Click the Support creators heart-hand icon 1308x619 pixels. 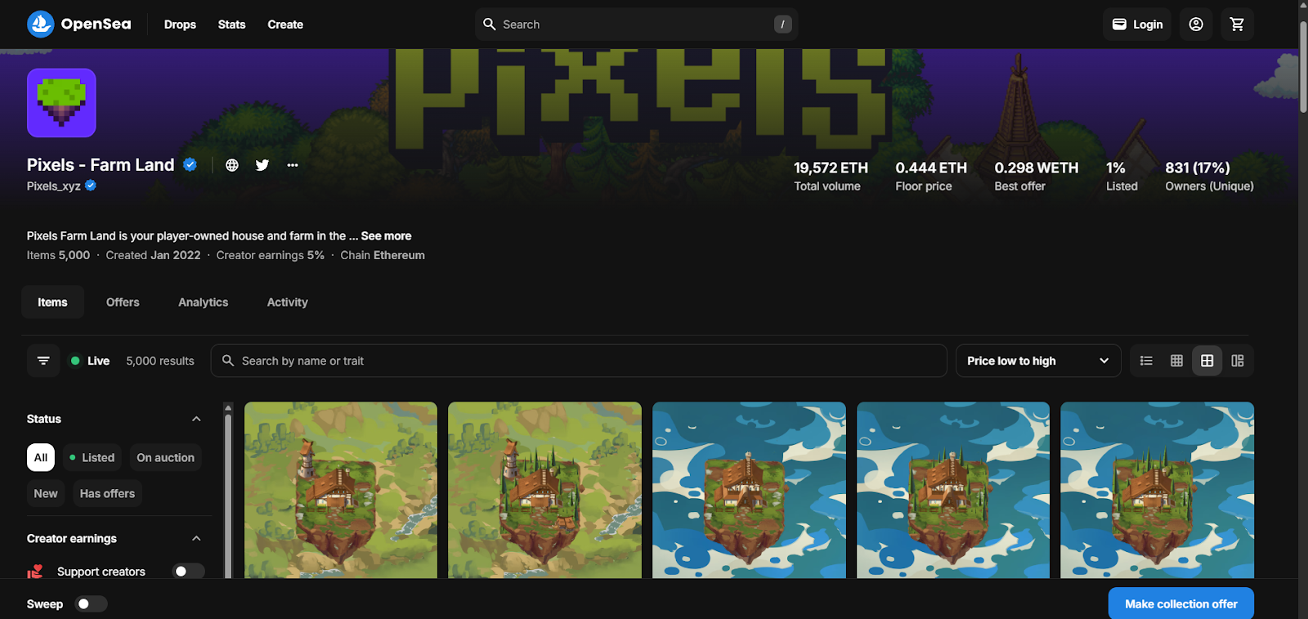pyautogui.click(x=34, y=572)
